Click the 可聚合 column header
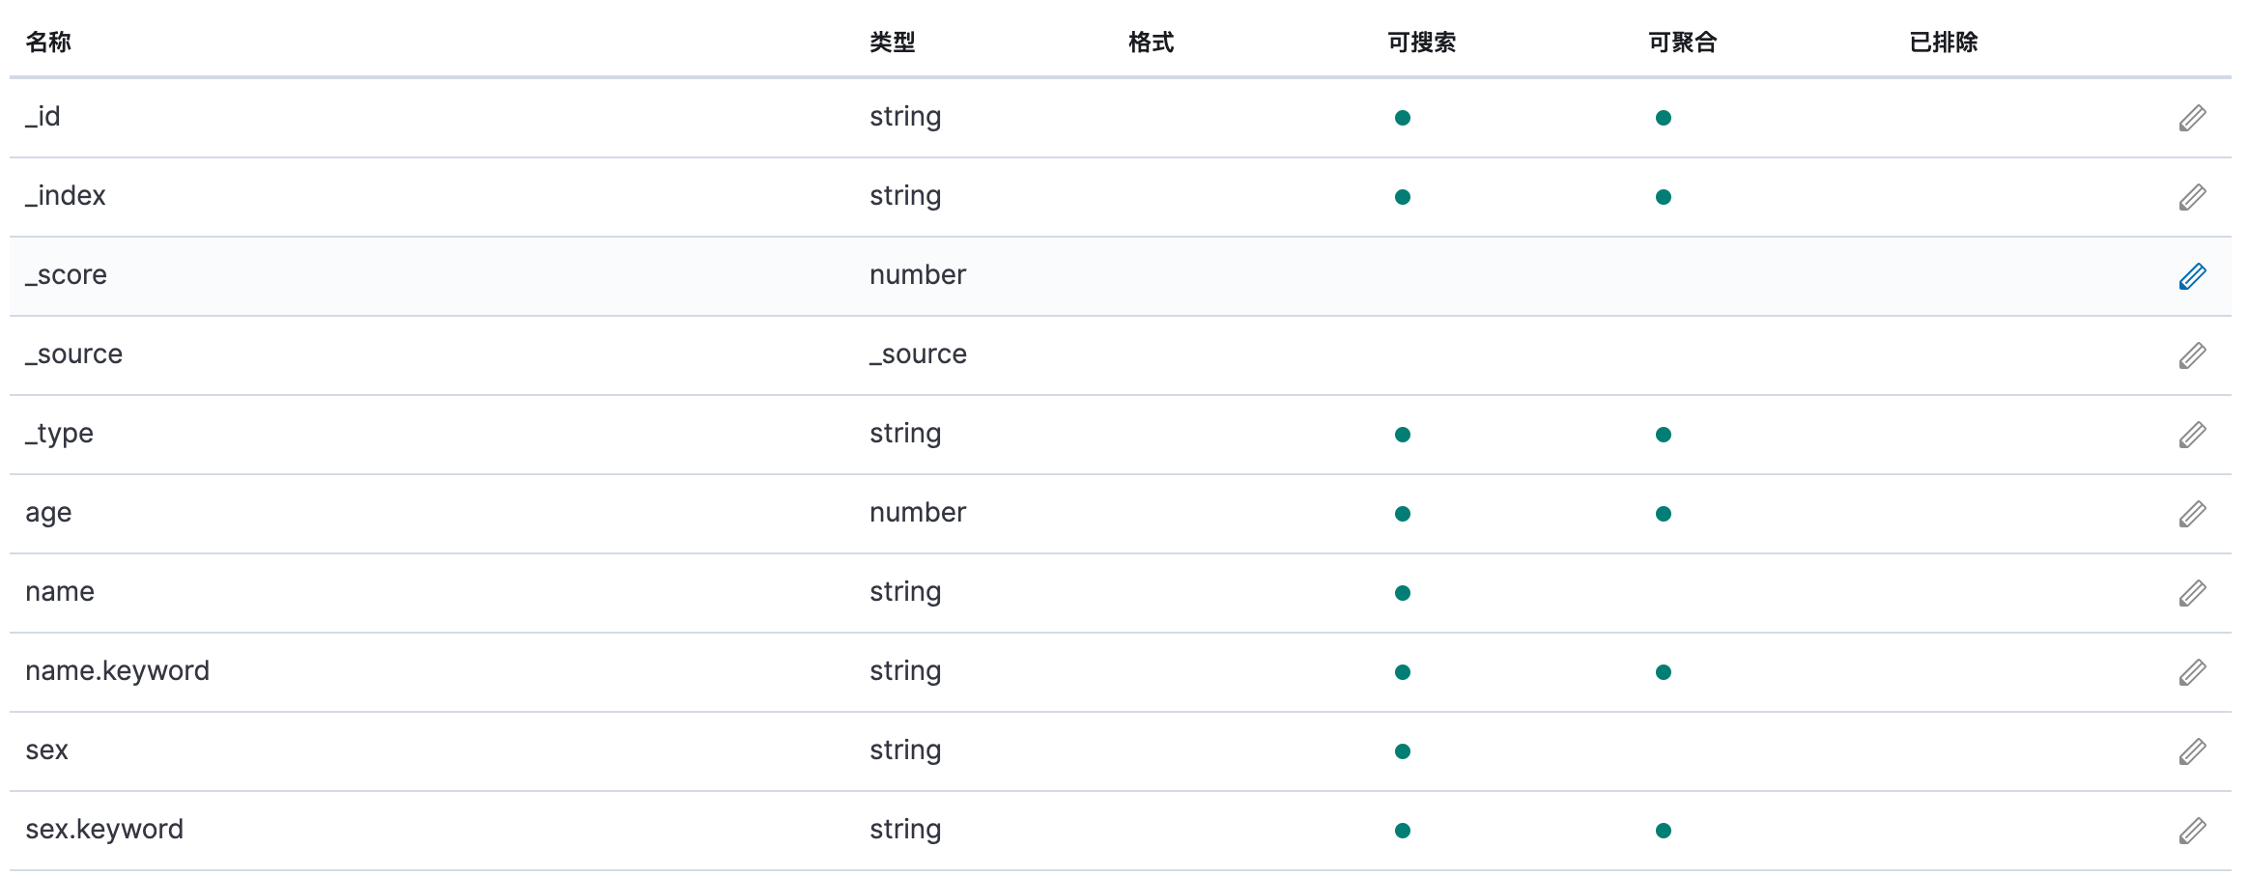Image resolution: width=2249 pixels, height=877 pixels. [x=1682, y=42]
